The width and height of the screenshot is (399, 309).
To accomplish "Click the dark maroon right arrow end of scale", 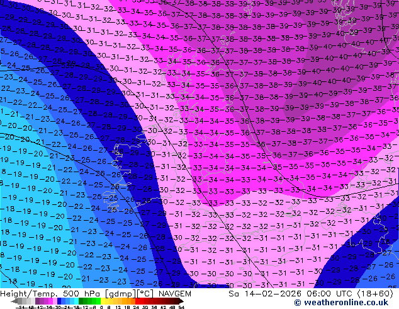I will pyautogui.click(x=181, y=301).
